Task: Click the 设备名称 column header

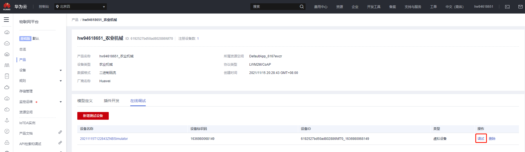Action: pyautogui.click(x=87, y=129)
